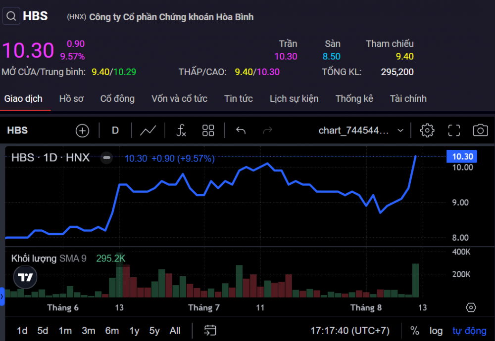The height and width of the screenshot is (341, 495).
Task: Click the add symbol compare plus icon
Action: [x=82, y=130]
